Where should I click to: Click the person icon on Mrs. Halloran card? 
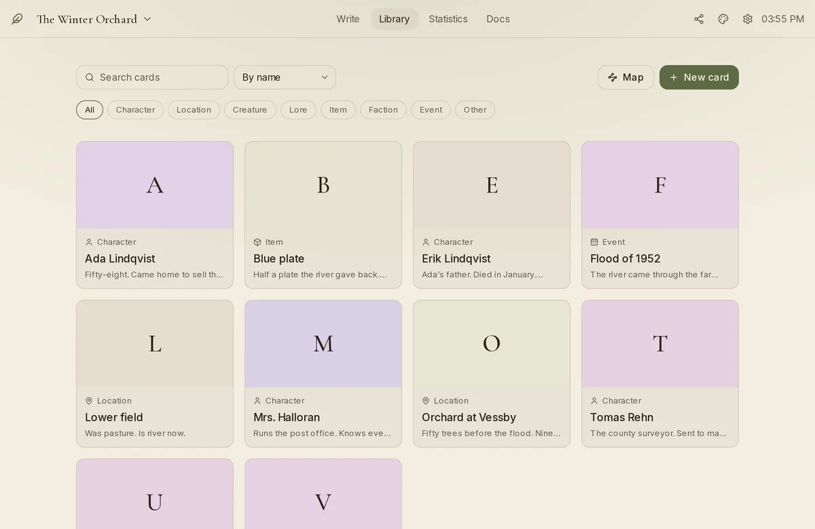pyautogui.click(x=257, y=401)
